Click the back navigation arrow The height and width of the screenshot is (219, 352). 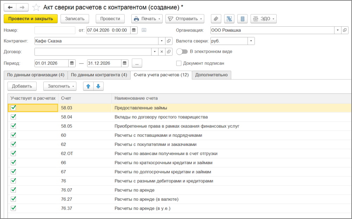(10, 7)
